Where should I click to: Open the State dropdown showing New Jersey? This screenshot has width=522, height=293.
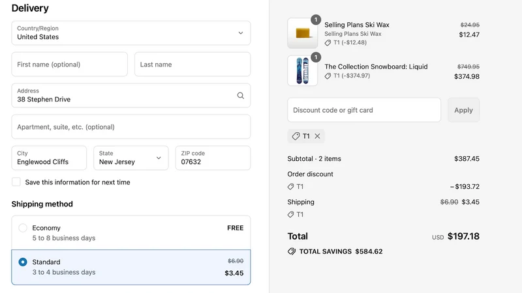tap(131, 158)
